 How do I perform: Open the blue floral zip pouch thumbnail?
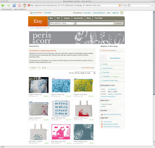coord(61,85)
